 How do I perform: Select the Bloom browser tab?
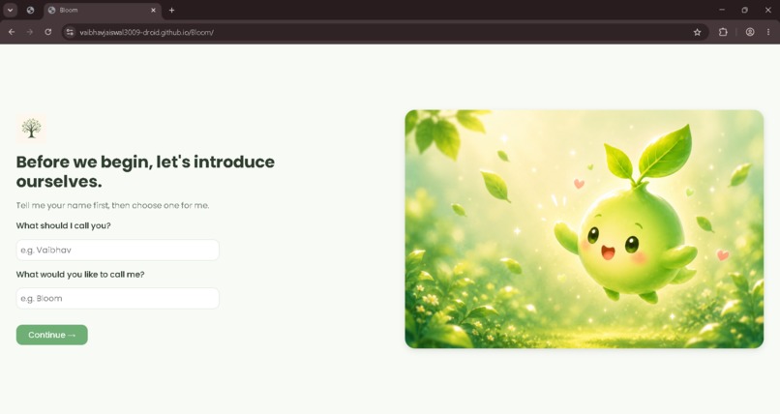[102, 10]
